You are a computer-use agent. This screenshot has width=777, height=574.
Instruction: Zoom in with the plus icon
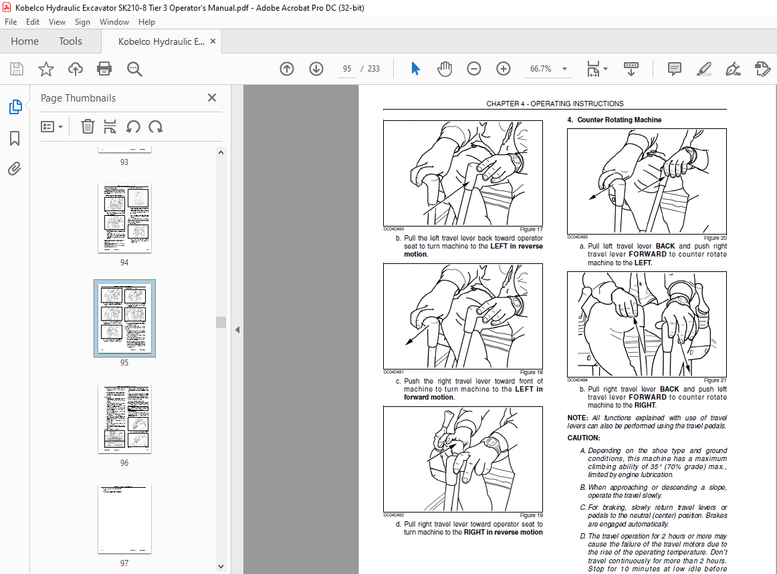pos(504,69)
